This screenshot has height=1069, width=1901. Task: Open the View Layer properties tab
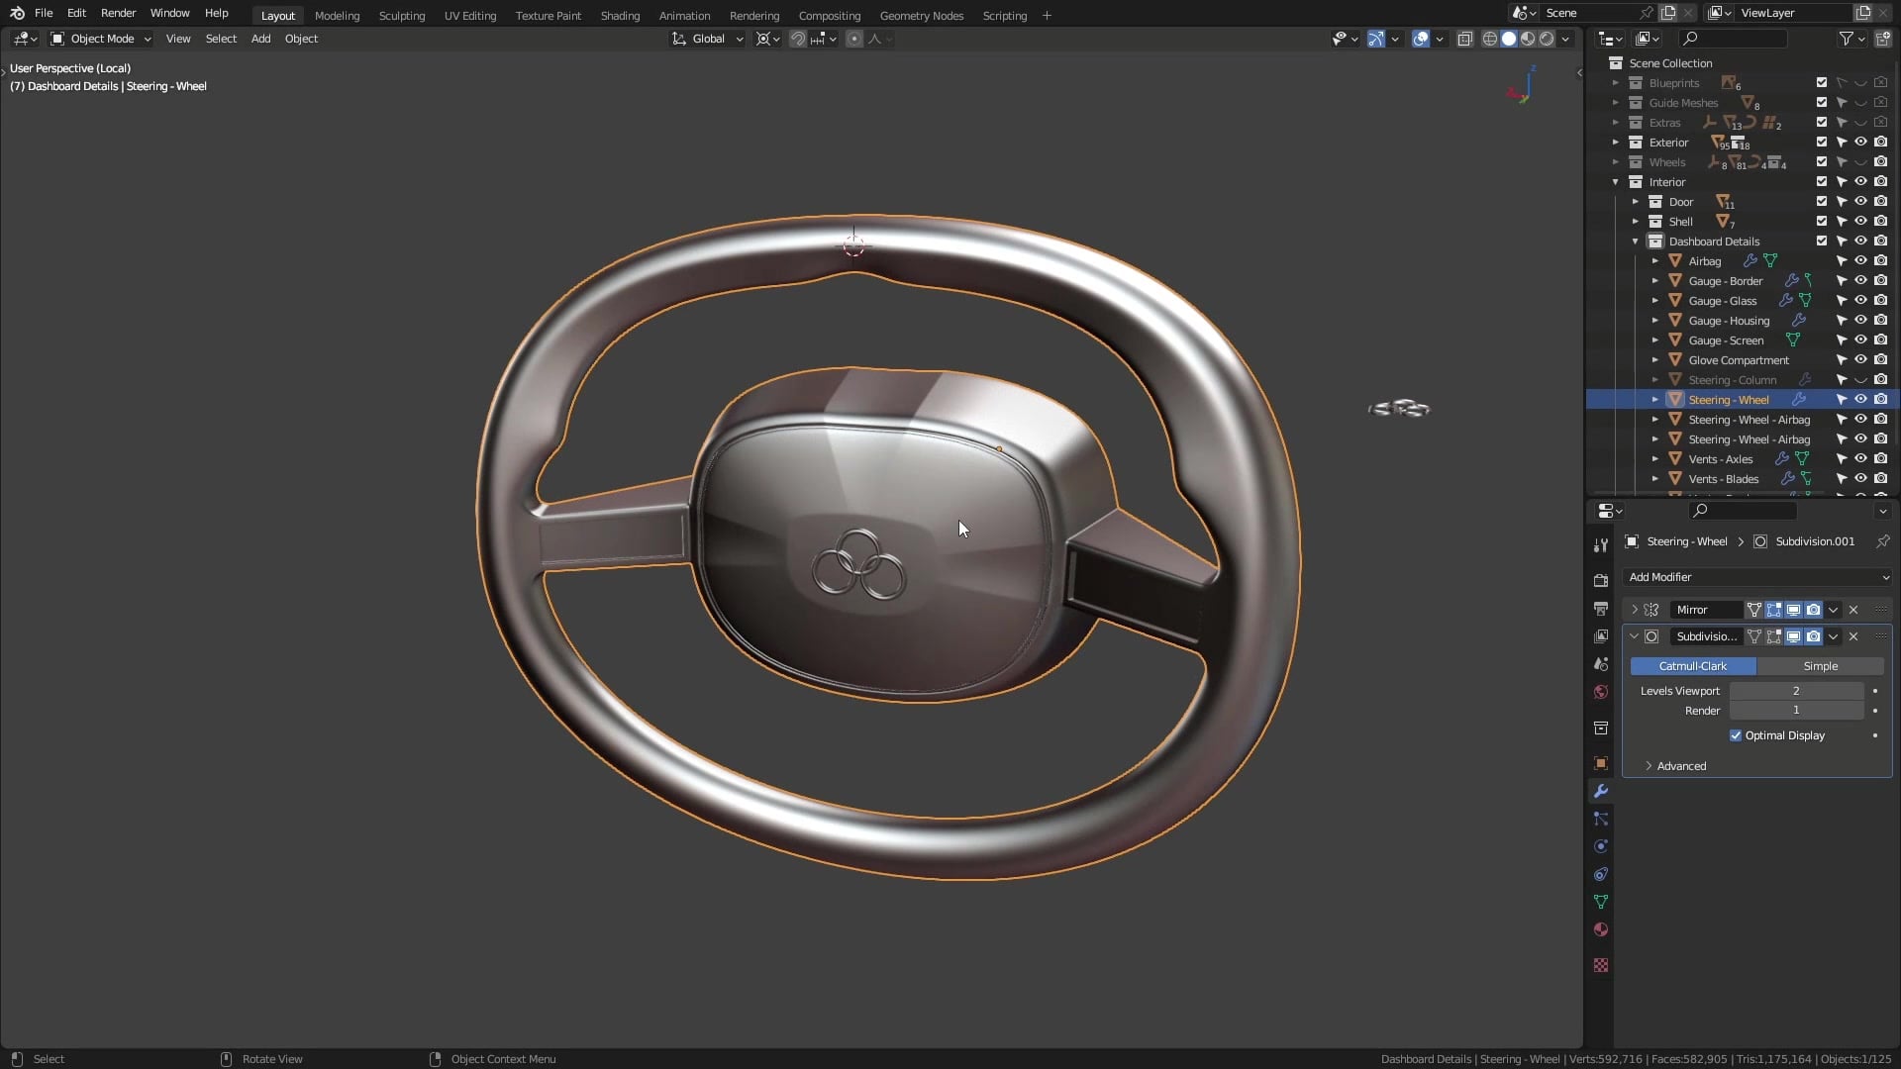tap(1601, 636)
